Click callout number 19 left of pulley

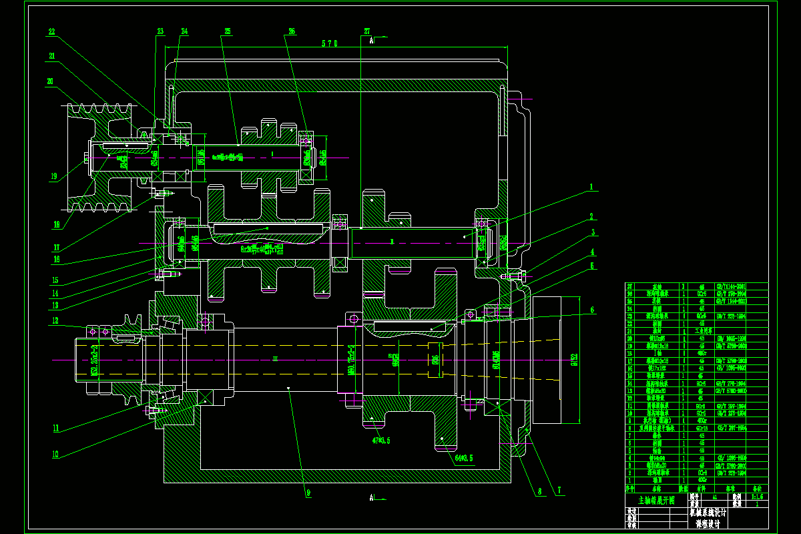53,177
